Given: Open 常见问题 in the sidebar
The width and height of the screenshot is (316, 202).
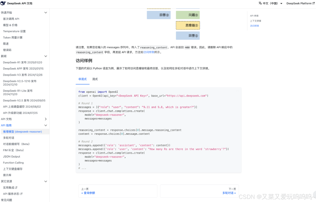Looking at the screenshot, I should 6,200.
